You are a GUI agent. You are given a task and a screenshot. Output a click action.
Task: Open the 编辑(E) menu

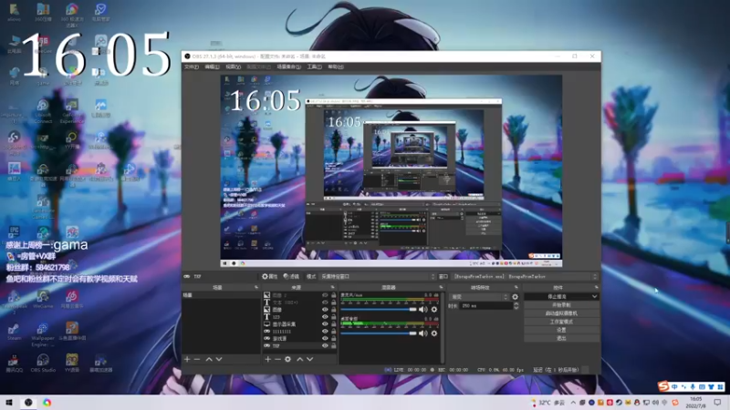click(212, 67)
